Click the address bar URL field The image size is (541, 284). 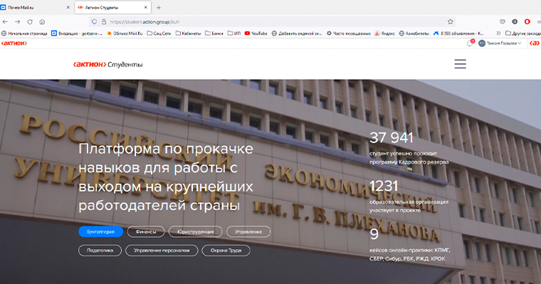point(273,22)
